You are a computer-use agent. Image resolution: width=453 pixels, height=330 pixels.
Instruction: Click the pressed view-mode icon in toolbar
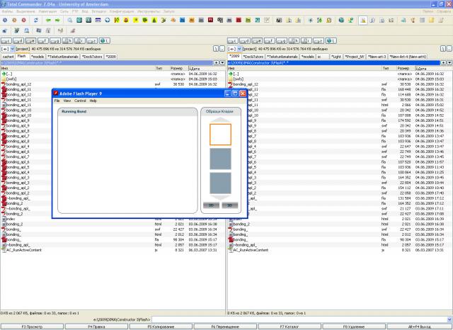[363, 21]
